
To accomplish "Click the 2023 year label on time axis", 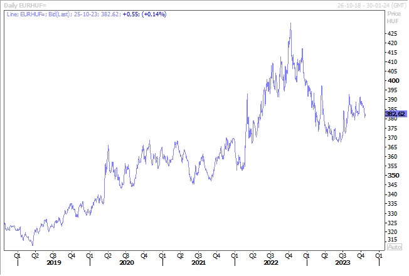I will click(343, 262).
